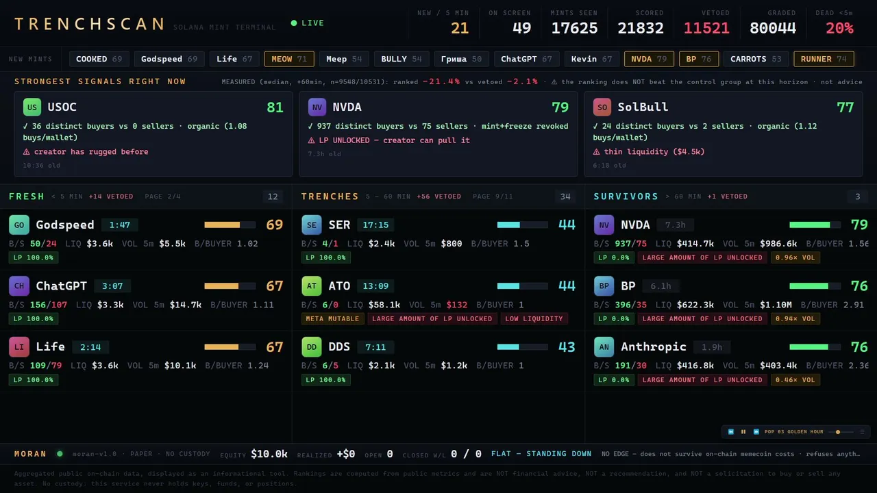The height and width of the screenshot is (493, 877).
Task: Click the Life LI avatar icon
Action: pyautogui.click(x=19, y=347)
